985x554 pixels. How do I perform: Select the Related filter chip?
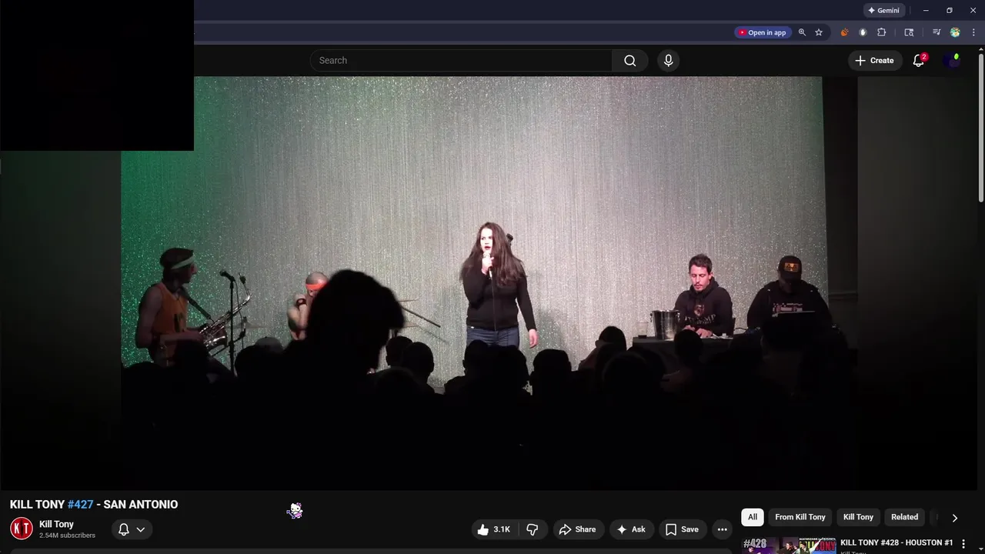(x=904, y=517)
